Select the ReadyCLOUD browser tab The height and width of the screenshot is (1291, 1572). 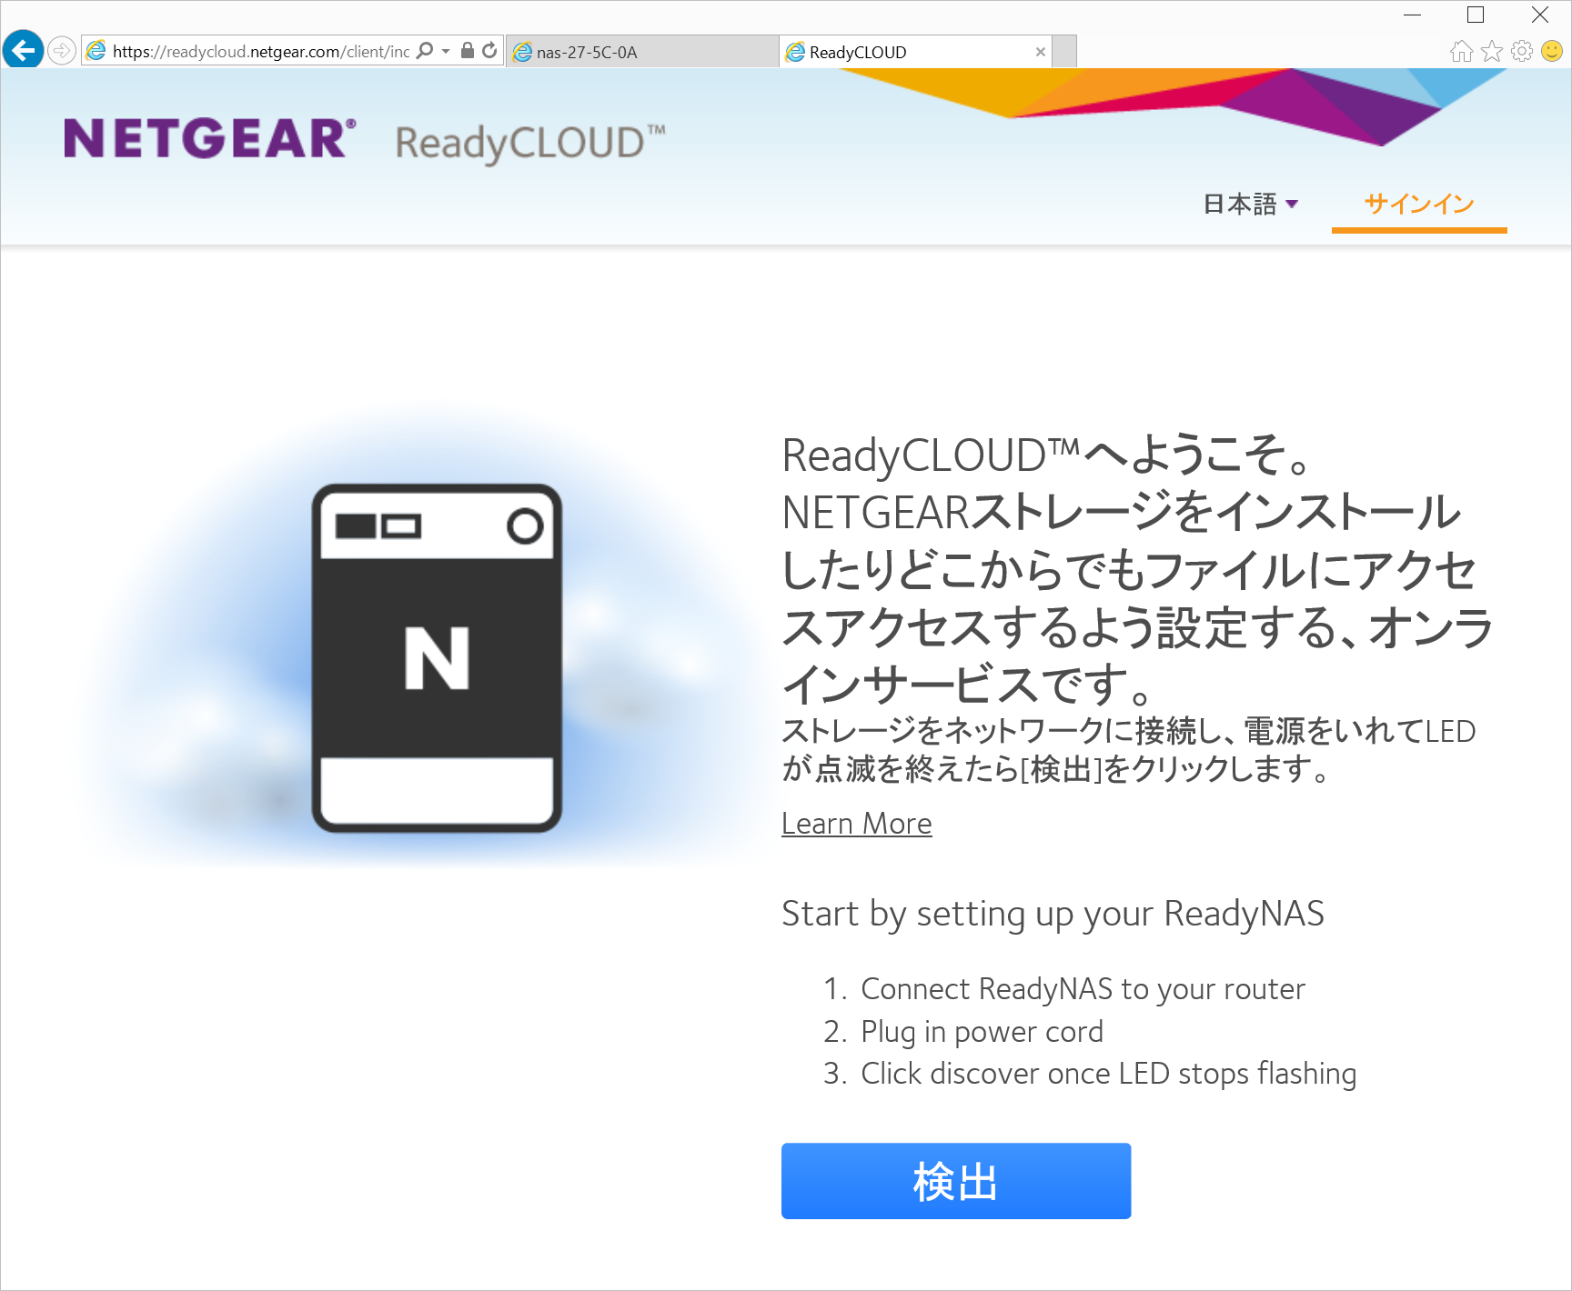(905, 52)
